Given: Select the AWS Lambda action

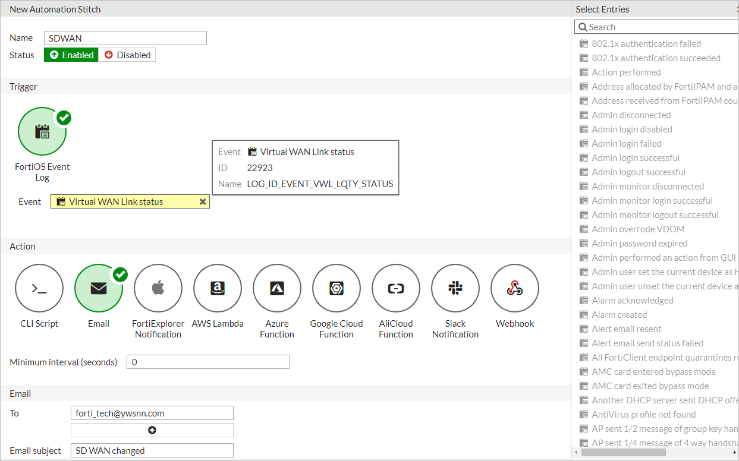Looking at the screenshot, I should point(218,288).
